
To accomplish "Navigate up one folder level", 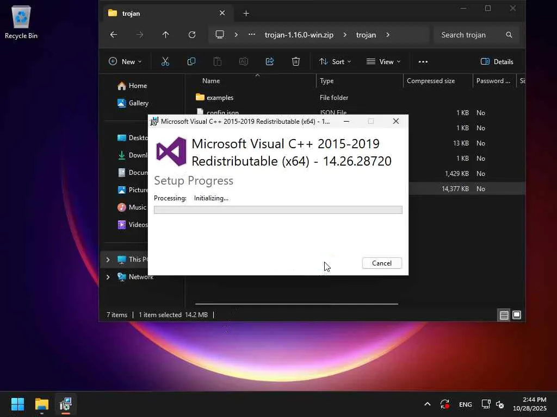I will pyautogui.click(x=165, y=35).
